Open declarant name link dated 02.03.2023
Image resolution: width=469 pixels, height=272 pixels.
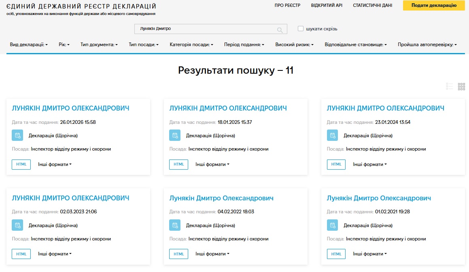coord(70,198)
